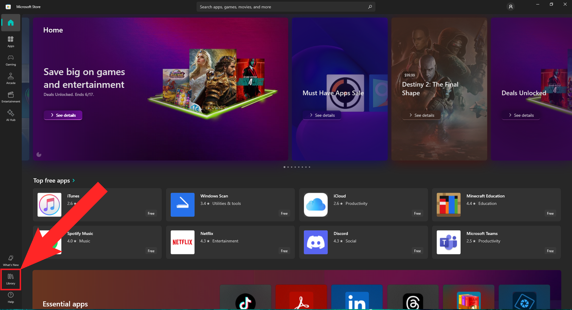
Task: Open TikTok in Essential apps
Action: click(x=245, y=298)
